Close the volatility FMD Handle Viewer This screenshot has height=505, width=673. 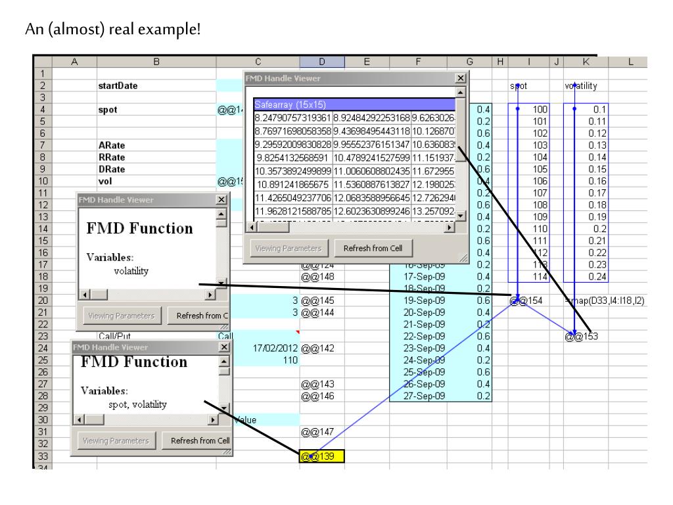[221, 200]
